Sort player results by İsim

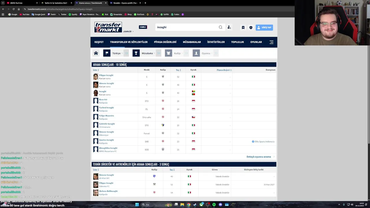tap(96, 70)
